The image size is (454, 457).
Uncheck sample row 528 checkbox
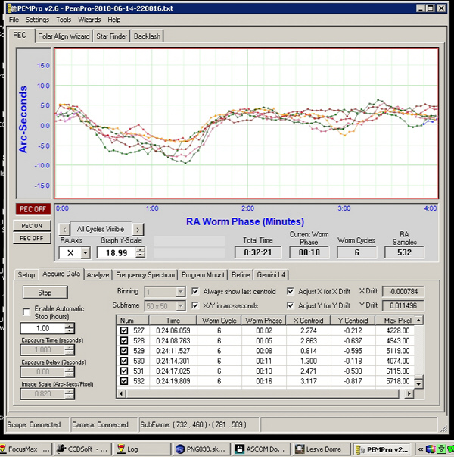tap(124, 340)
